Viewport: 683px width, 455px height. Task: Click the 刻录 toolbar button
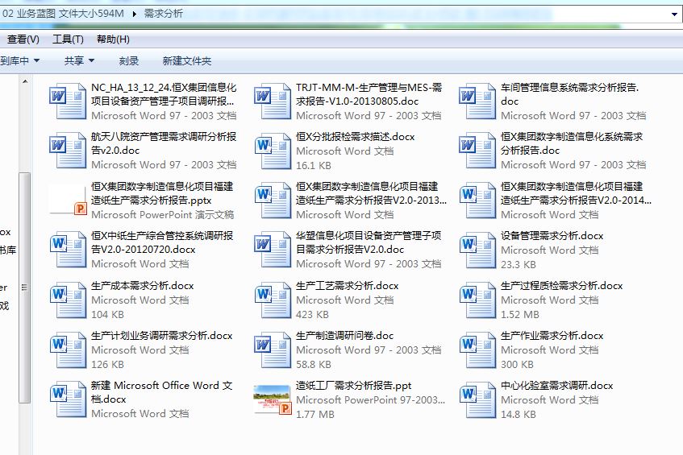pos(129,61)
